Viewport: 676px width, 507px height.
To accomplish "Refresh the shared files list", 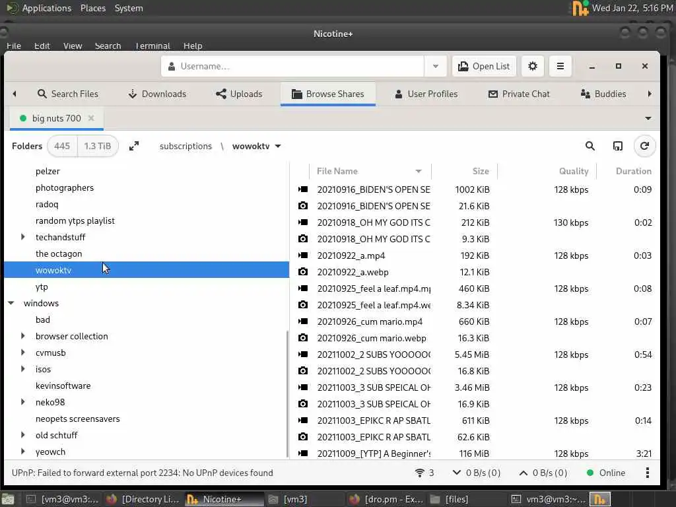I will click(x=644, y=146).
